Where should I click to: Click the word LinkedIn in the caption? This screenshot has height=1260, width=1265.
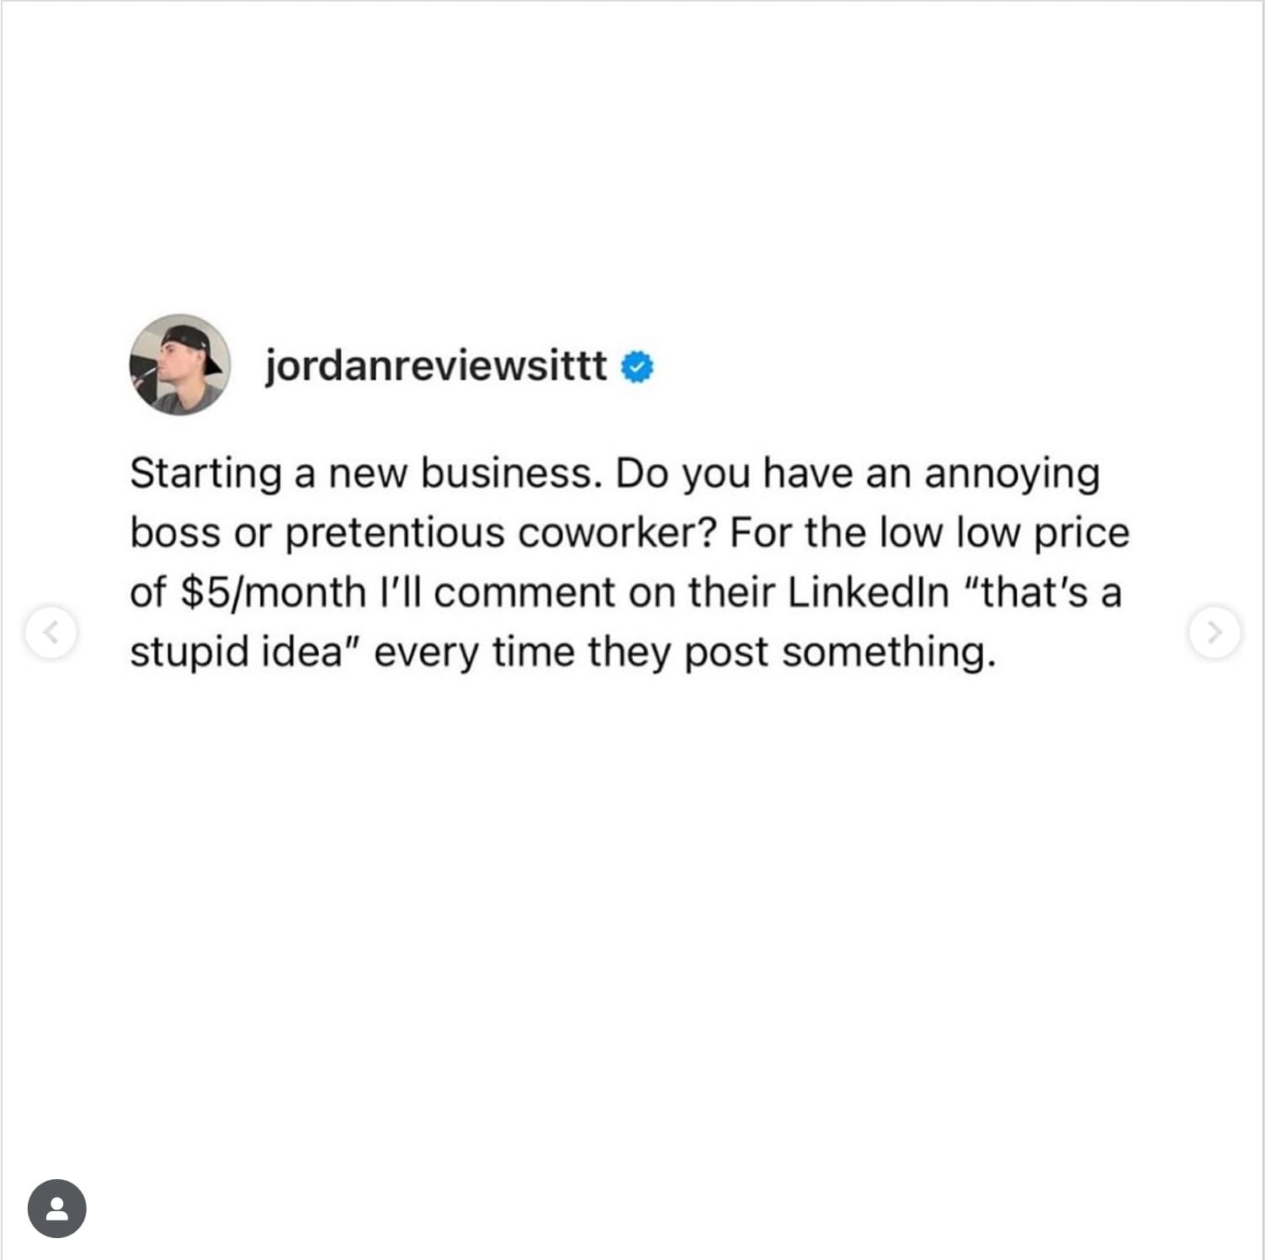point(864,591)
